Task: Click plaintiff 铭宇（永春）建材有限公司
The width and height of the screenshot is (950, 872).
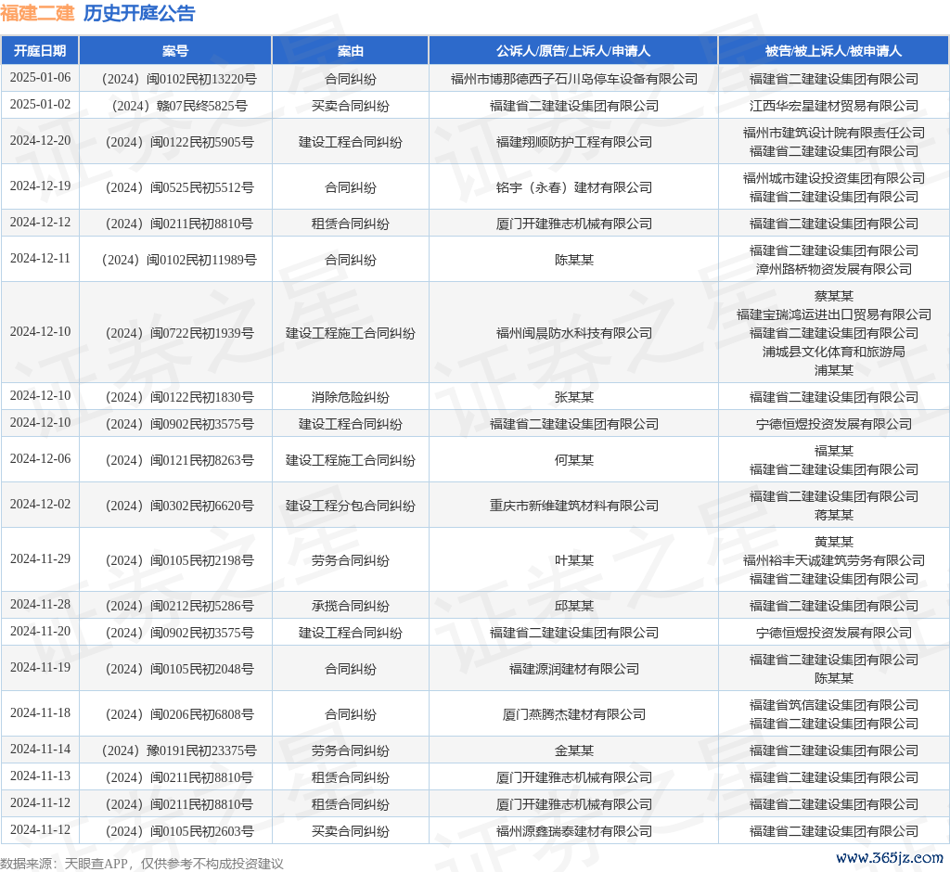Action: point(573,188)
